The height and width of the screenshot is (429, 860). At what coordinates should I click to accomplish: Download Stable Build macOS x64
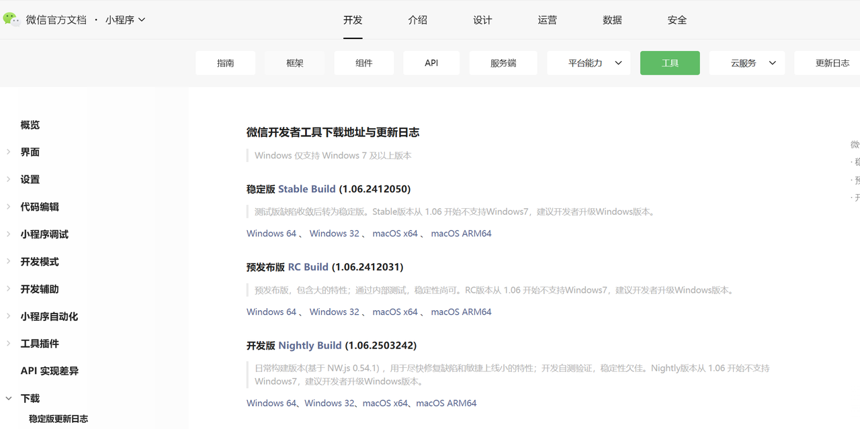395,234
